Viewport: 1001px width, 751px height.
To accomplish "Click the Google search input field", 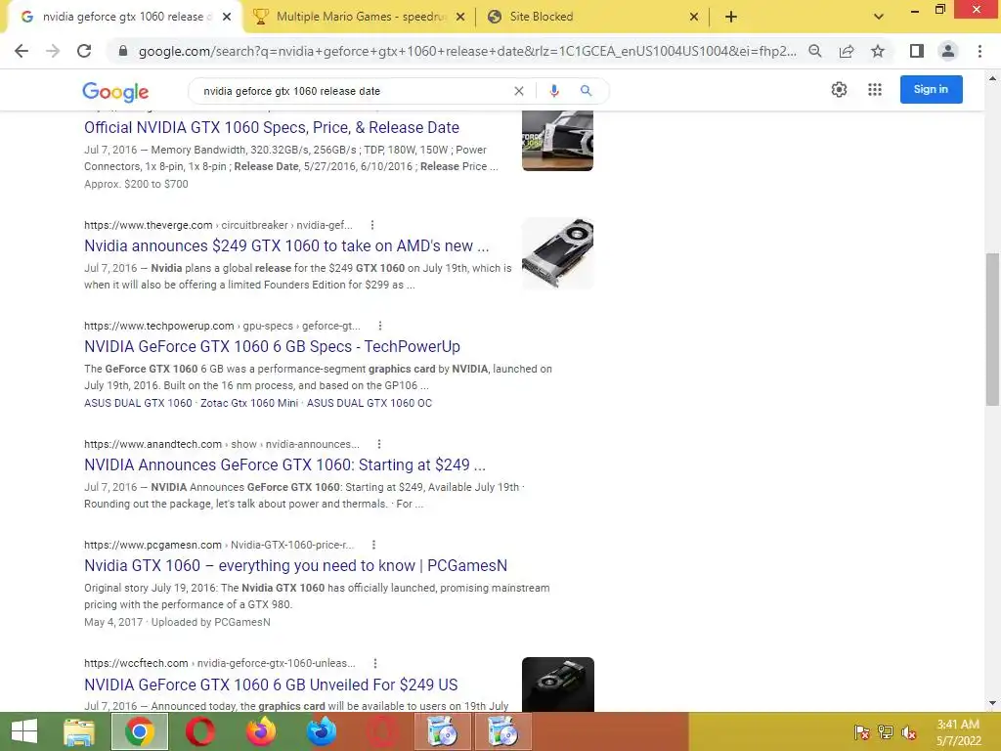I will tap(354, 91).
